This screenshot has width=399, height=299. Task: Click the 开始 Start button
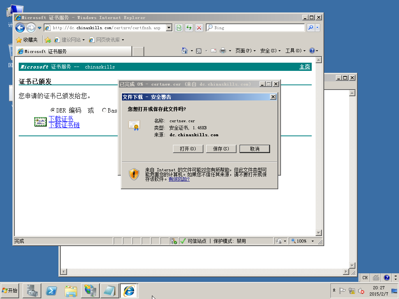coord(10,290)
